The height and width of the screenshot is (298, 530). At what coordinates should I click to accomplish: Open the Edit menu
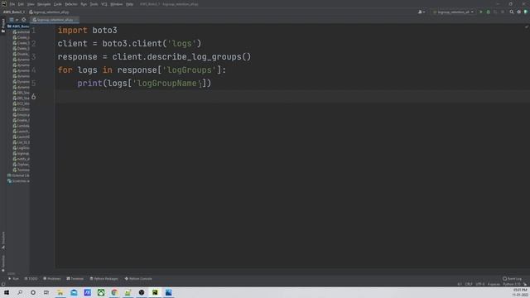pos(21,4)
